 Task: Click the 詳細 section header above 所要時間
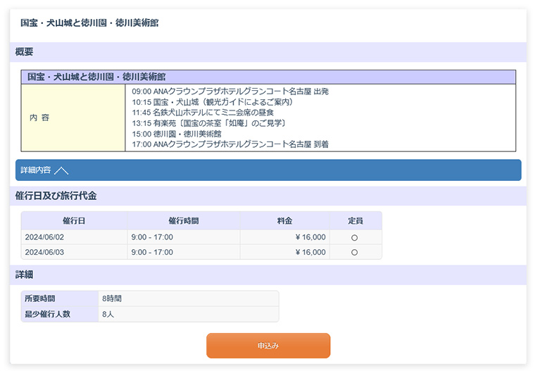coord(24,275)
